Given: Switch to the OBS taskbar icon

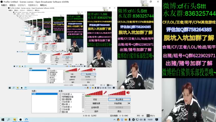Looking at the screenshot, I should pyautogui.click(x=21, y=120).
